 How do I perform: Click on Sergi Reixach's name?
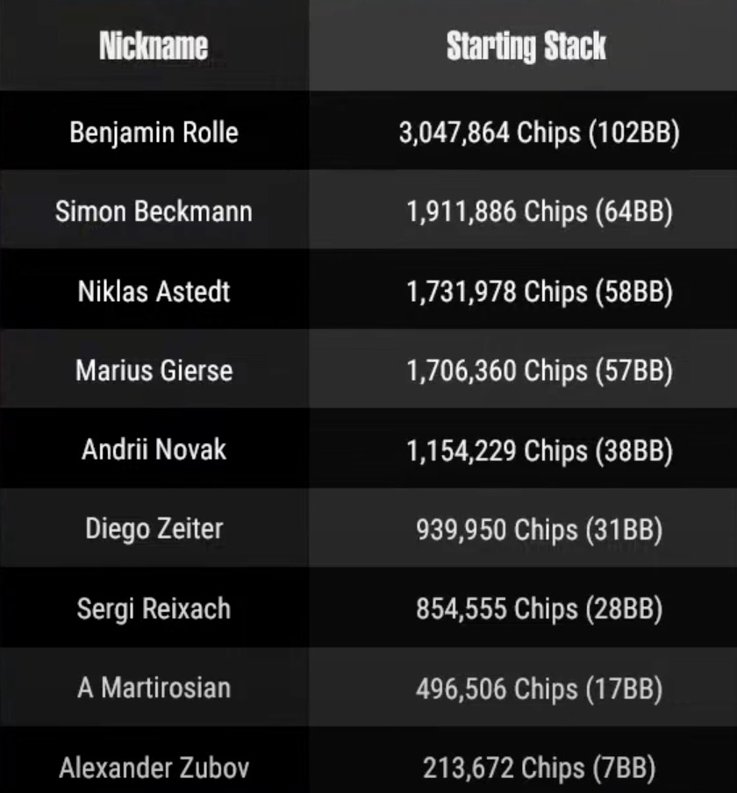154,608
